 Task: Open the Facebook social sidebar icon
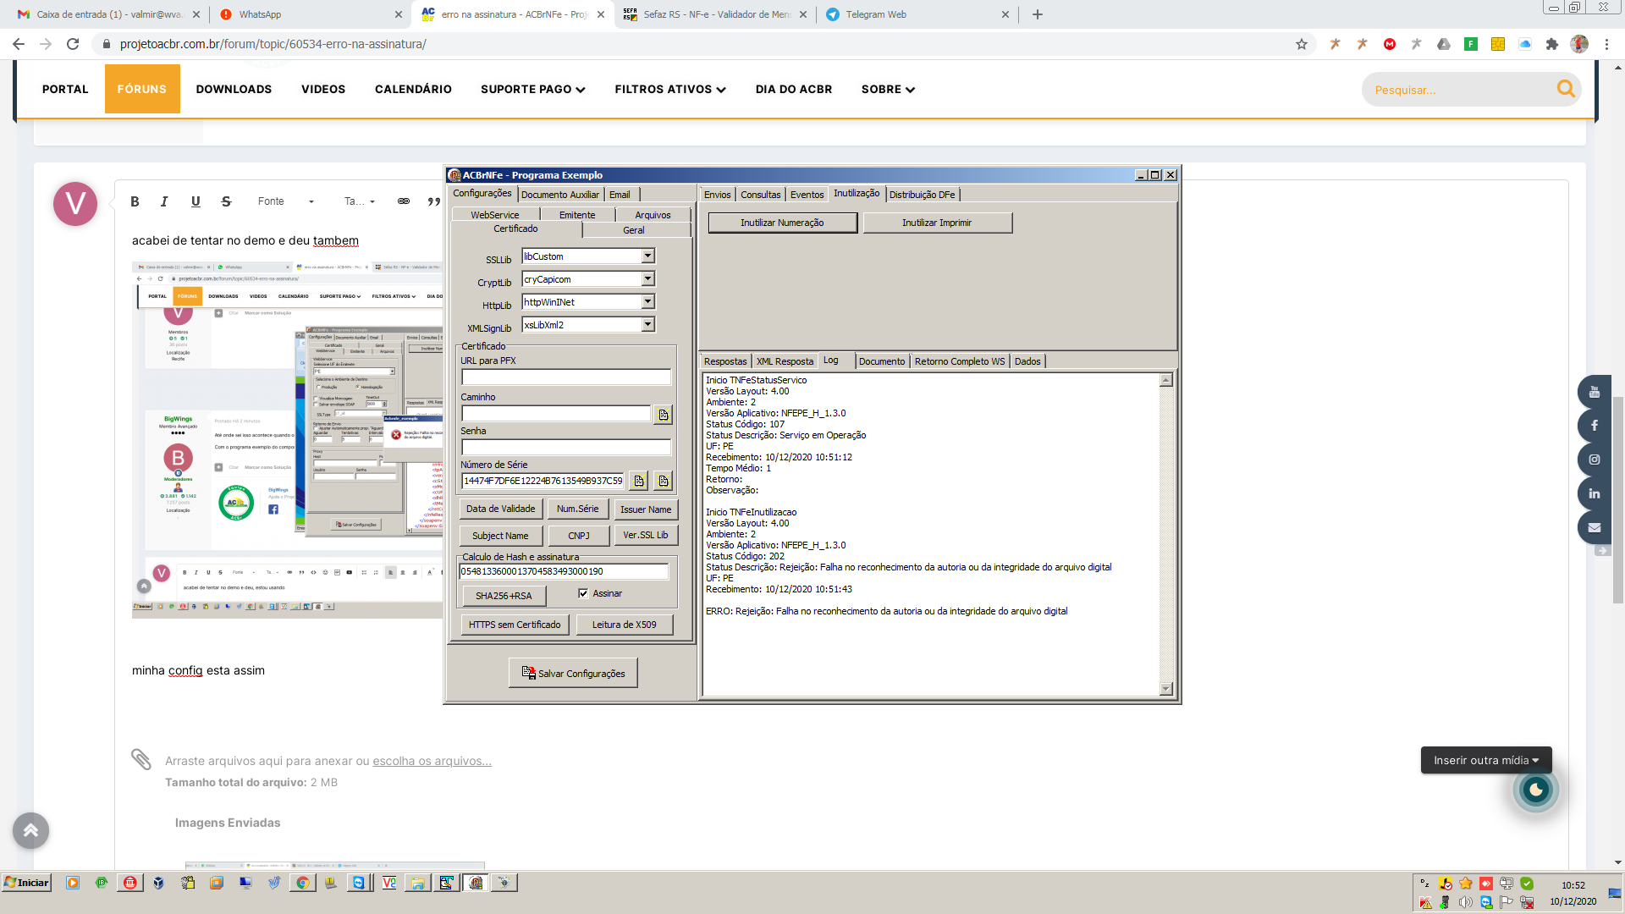coord(1595,426)
